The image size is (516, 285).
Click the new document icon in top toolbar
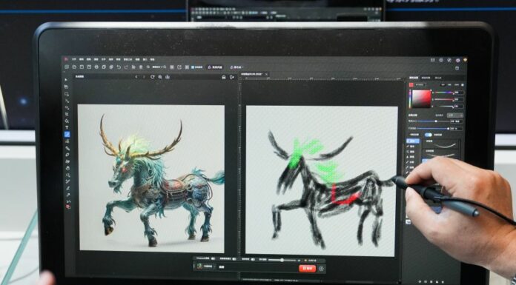(x=74, y=67)
